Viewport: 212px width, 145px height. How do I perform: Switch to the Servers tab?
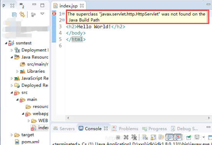[x=64, y=129]
